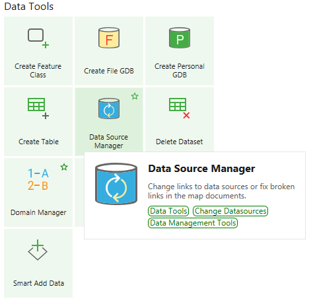
Task: Open the Domain Manager tool
Action: pyautogui.click(x=38, y=193)
